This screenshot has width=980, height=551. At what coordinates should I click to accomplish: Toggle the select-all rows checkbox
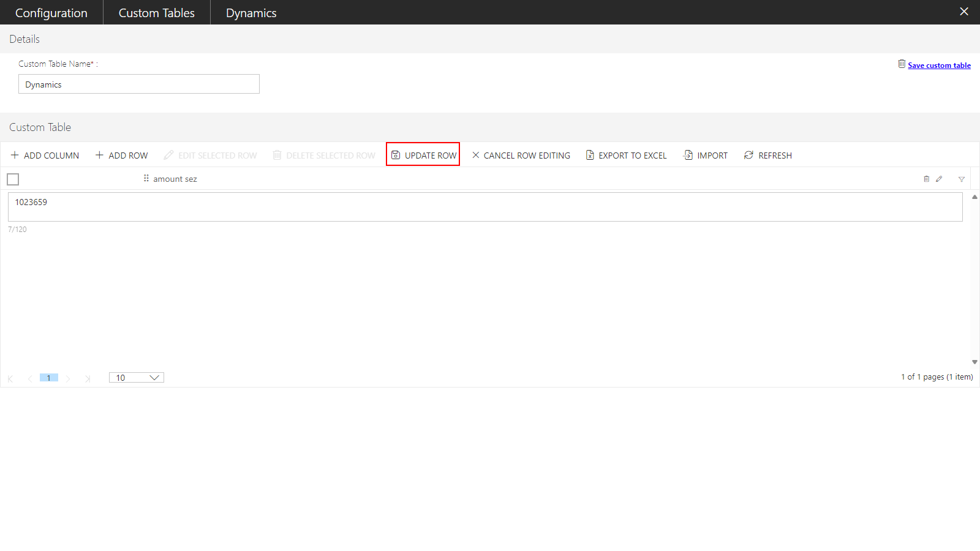click(x=13, y=179)
